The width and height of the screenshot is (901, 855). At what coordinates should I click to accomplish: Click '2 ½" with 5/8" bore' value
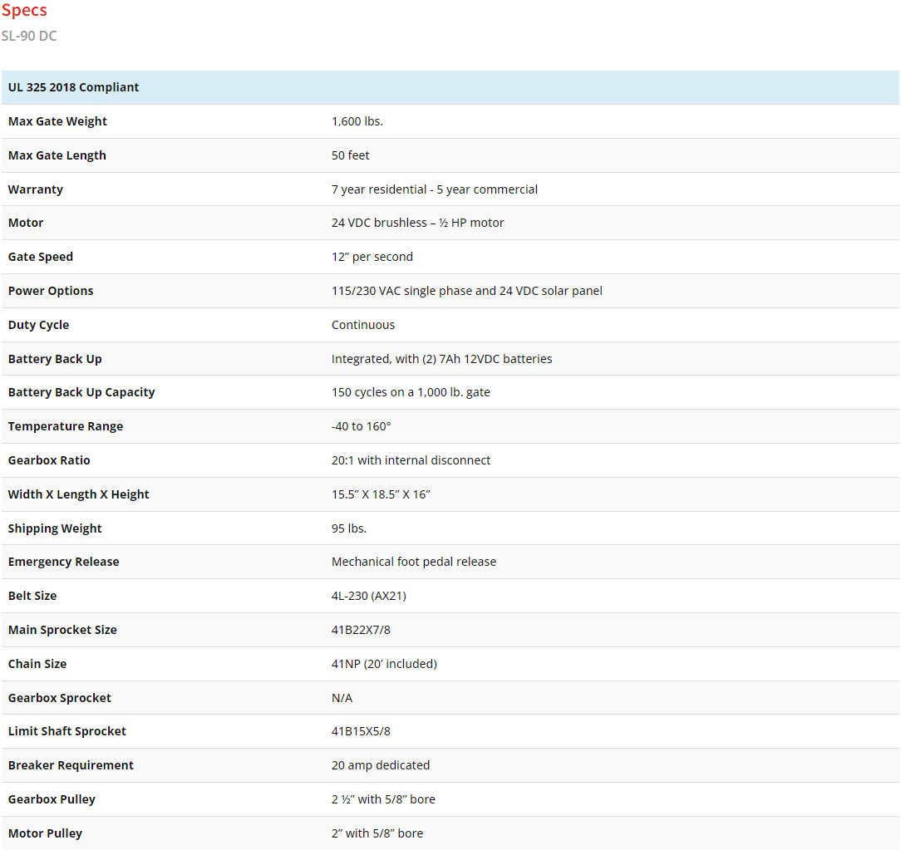click(x=383, y=799)
